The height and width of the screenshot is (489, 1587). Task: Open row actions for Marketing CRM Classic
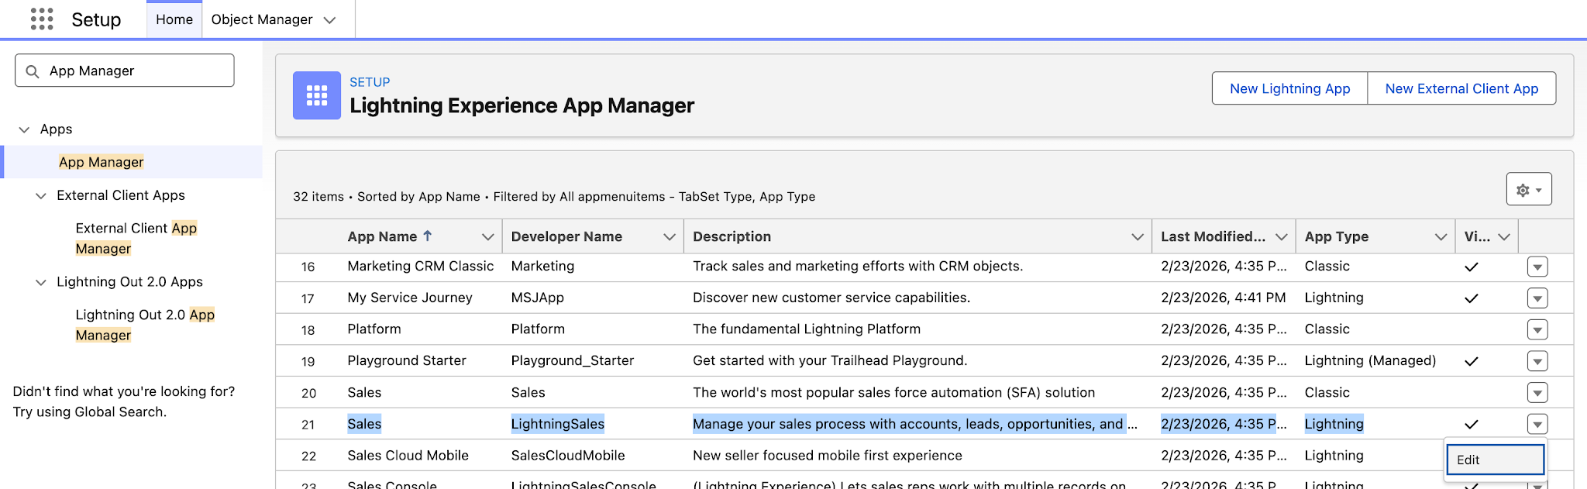1537,267
